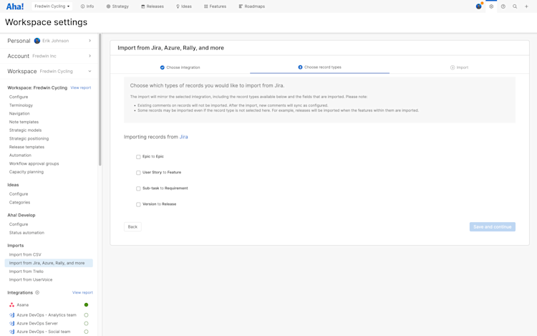
Task: Open Azure DevOps Server integration
Action: (x=37, y=323)
